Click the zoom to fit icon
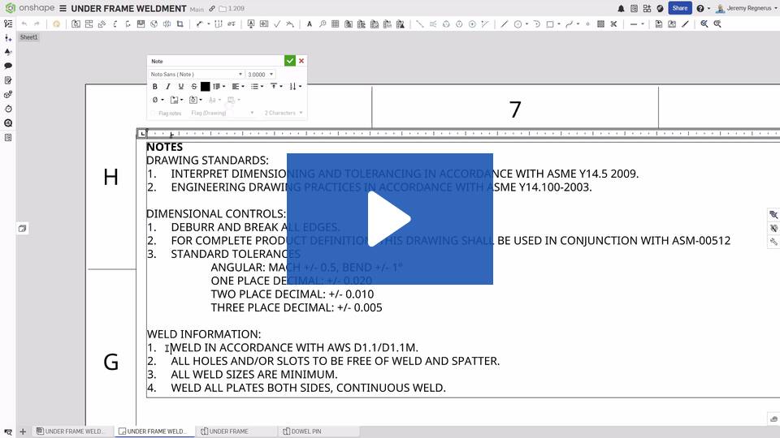The height and width of the screenshot is (438, 780). pyautogui.click(x=704, y=24)
